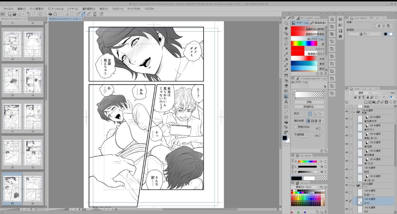Collapse the 効果 layer folder

coord(354,112)
